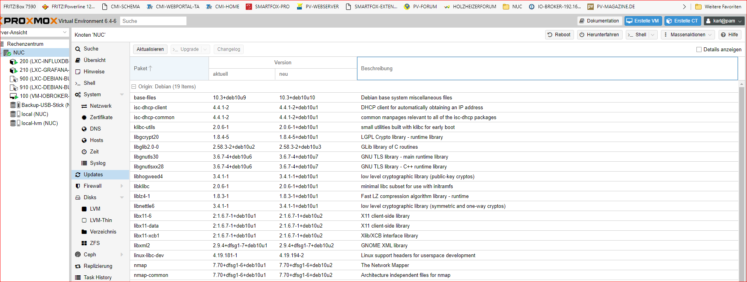
Task: Expand the Ceph submenu arrow
Action: pyautogui.click(x=122, y=255)
